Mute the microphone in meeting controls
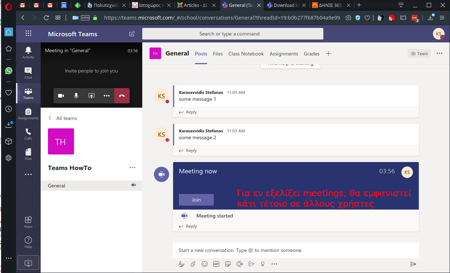 coord(76,96)
